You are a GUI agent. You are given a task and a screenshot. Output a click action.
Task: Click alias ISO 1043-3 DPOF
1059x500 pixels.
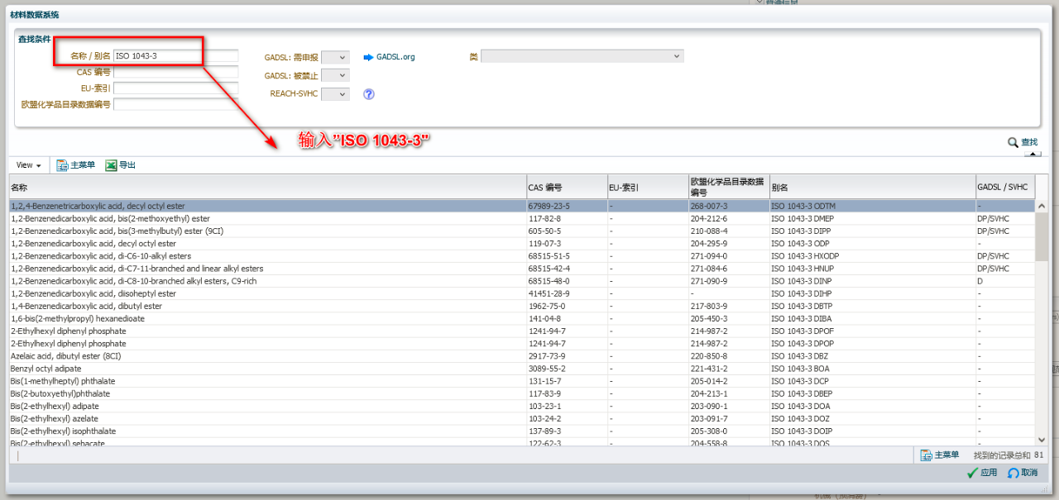803,331
